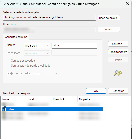Confirm selection with OK button
This screenshot has height=139, width=132.
point(96,91)
